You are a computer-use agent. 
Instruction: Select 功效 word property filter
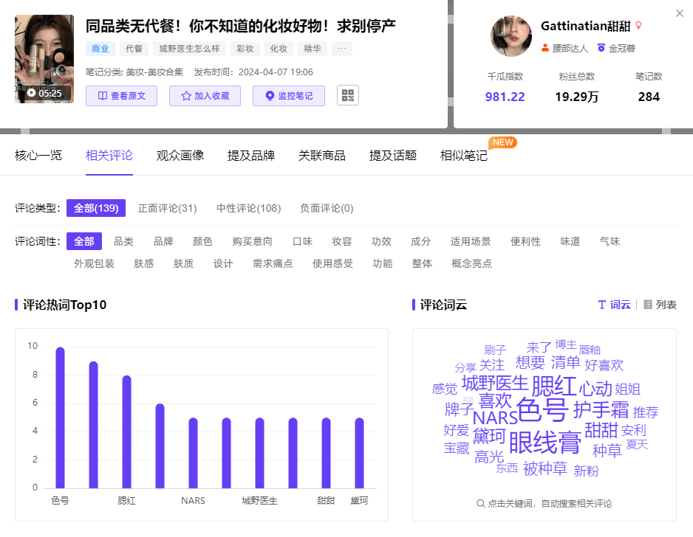tap(381, 241)
